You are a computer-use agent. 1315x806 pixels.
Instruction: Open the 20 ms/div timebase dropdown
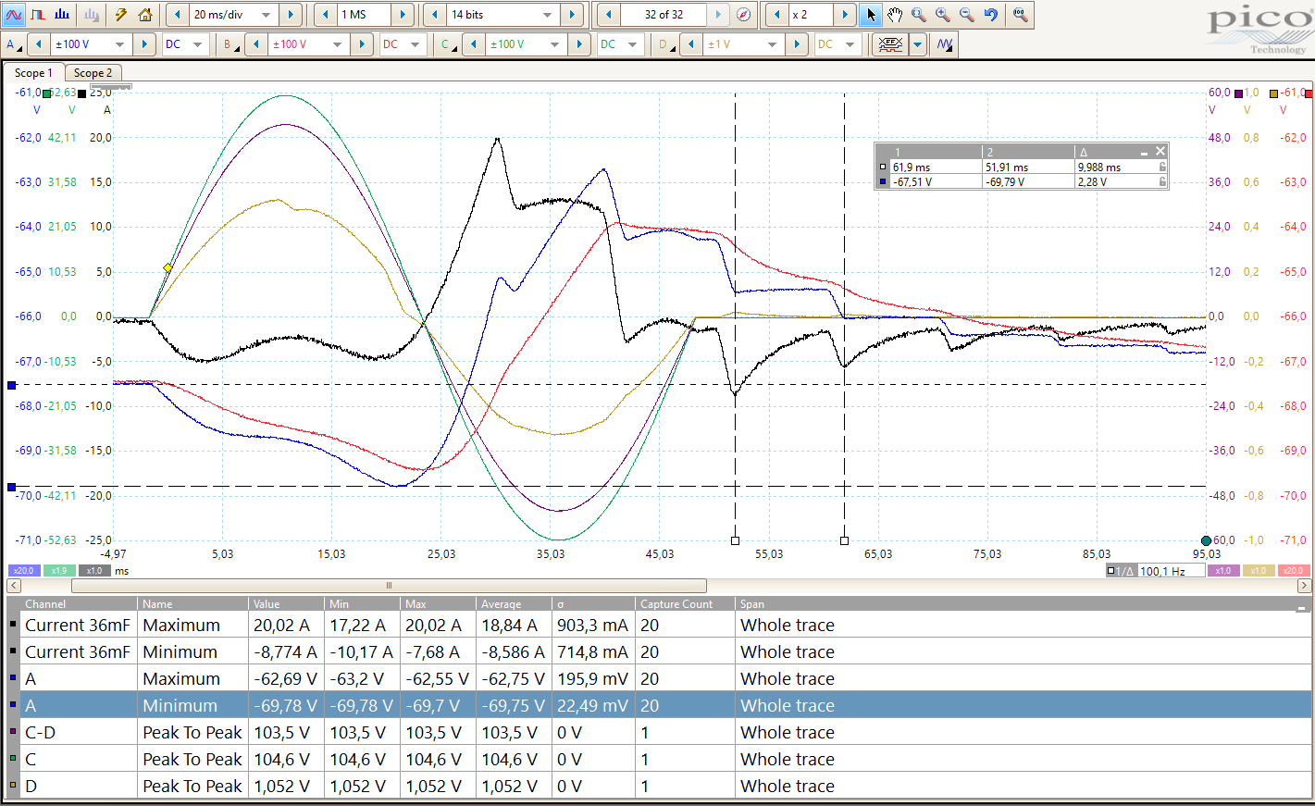point(267,15)
